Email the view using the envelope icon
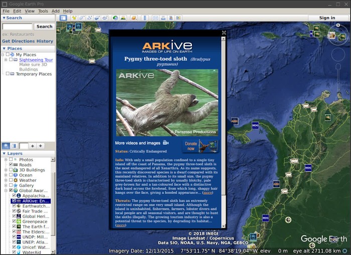The image size is (351, 255). (x=155, y=18)
